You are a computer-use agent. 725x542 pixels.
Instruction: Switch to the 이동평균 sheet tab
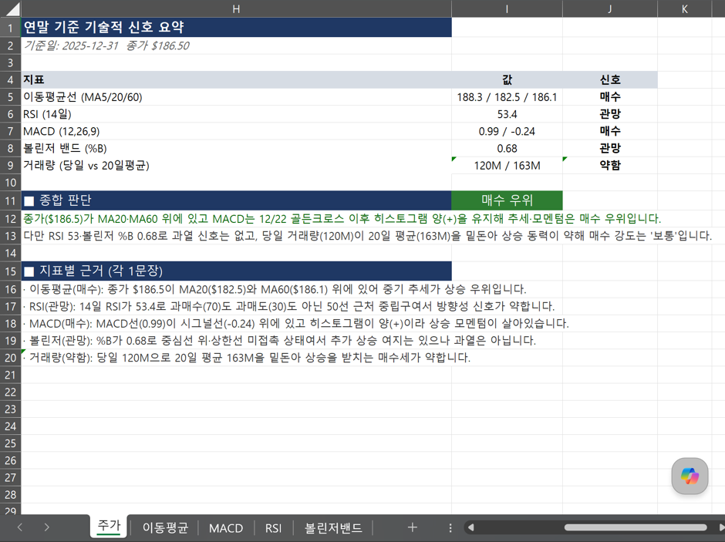[165, 527]
